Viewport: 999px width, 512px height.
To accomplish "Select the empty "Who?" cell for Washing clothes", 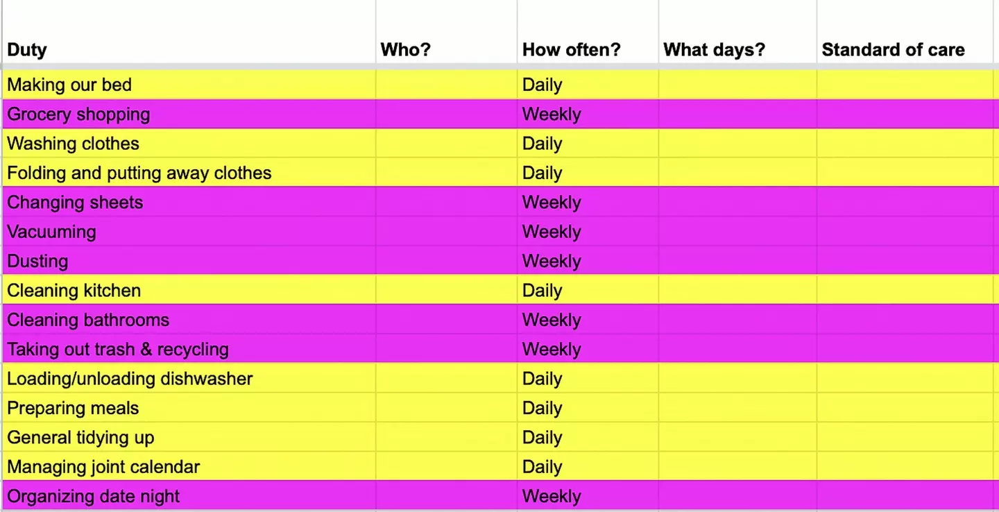I will click(446, 144).
